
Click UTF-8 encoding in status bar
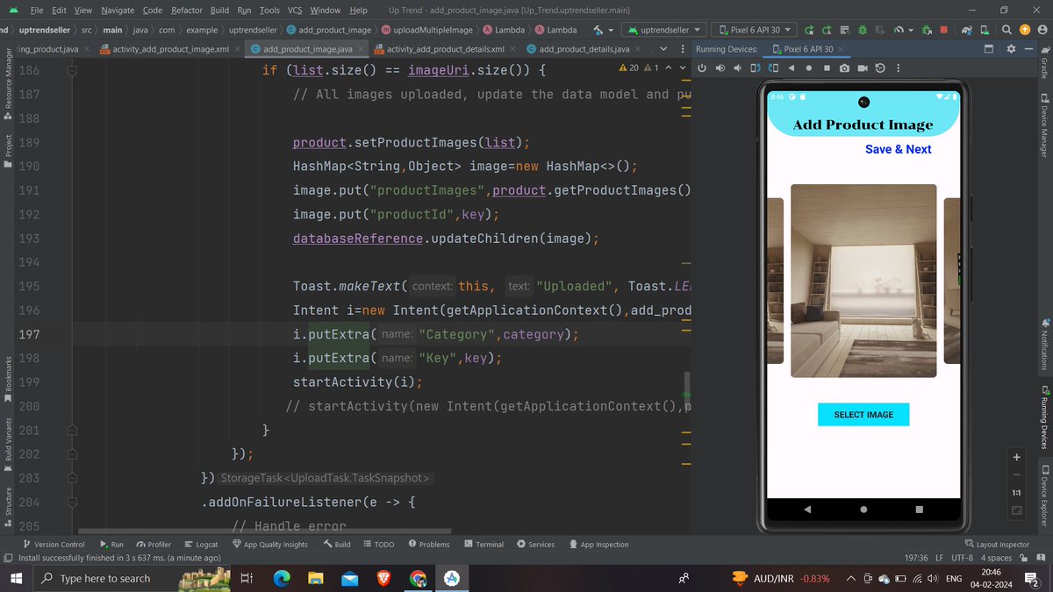(962, 558)
